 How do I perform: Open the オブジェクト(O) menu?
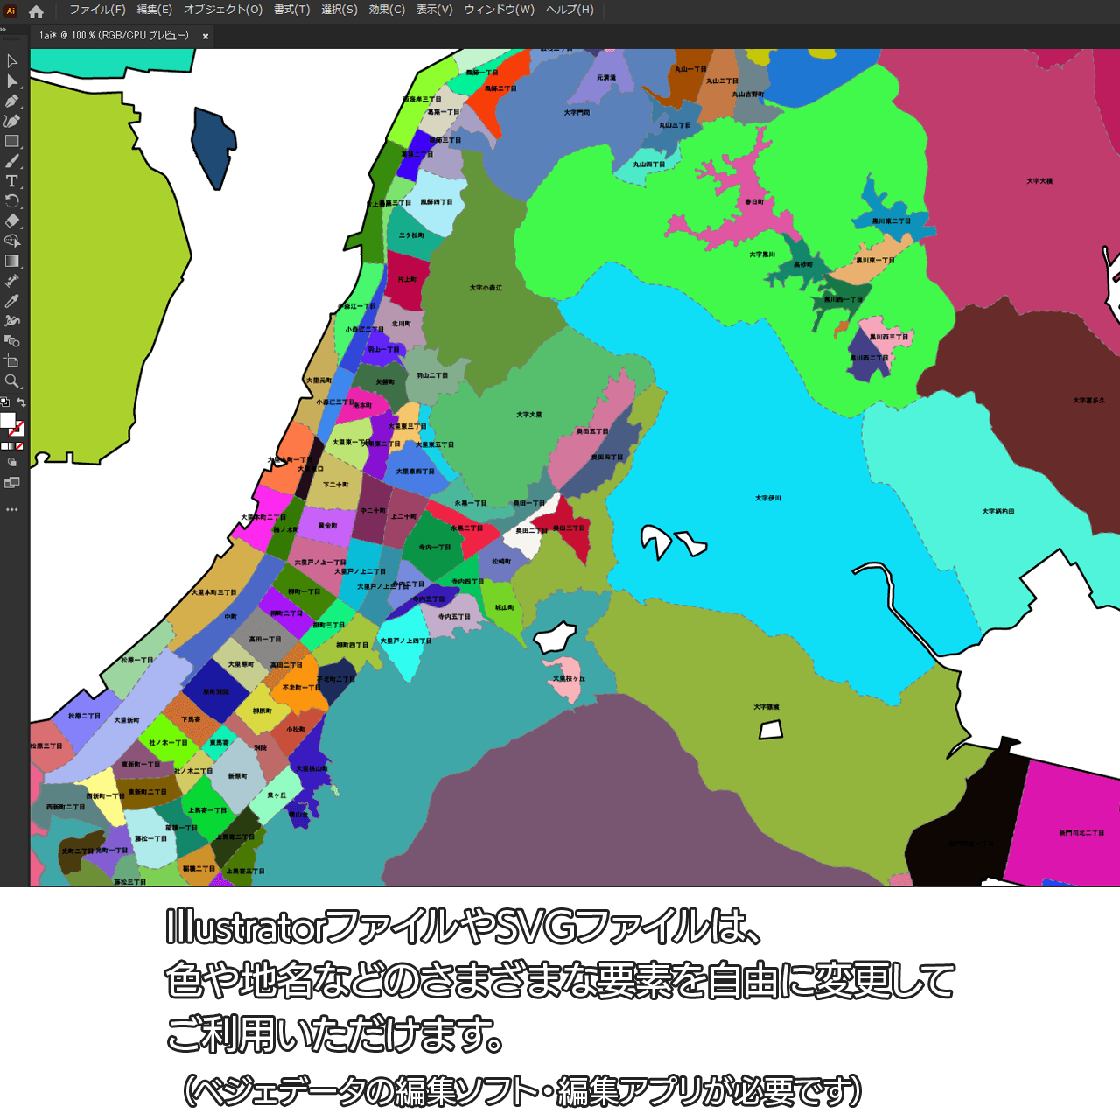click(x=222, y=10)
